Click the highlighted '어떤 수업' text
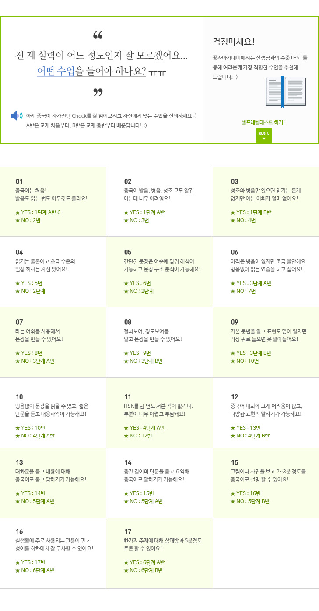This screenshot has width=319, height=611. [56, 70]
